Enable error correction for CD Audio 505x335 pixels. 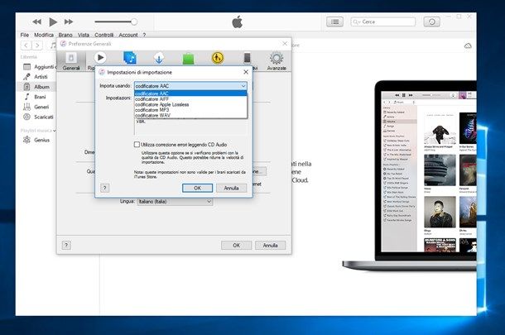[x=137, y=145]
